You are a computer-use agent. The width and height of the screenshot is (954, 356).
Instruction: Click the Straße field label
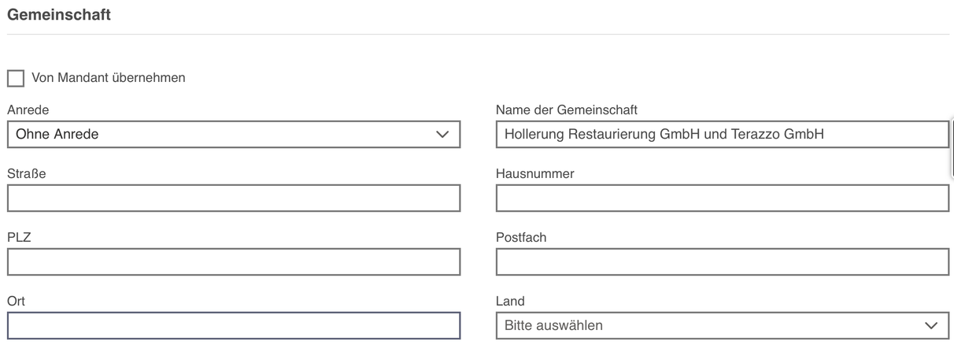click(26, 173)
